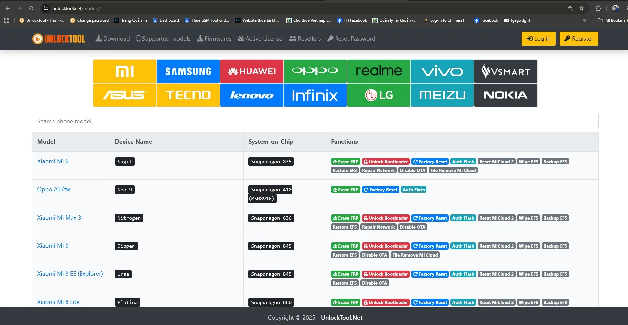Screen dimensions: 628x325
Task: Bookmark this page with the star icon
Action: (581, 8)
